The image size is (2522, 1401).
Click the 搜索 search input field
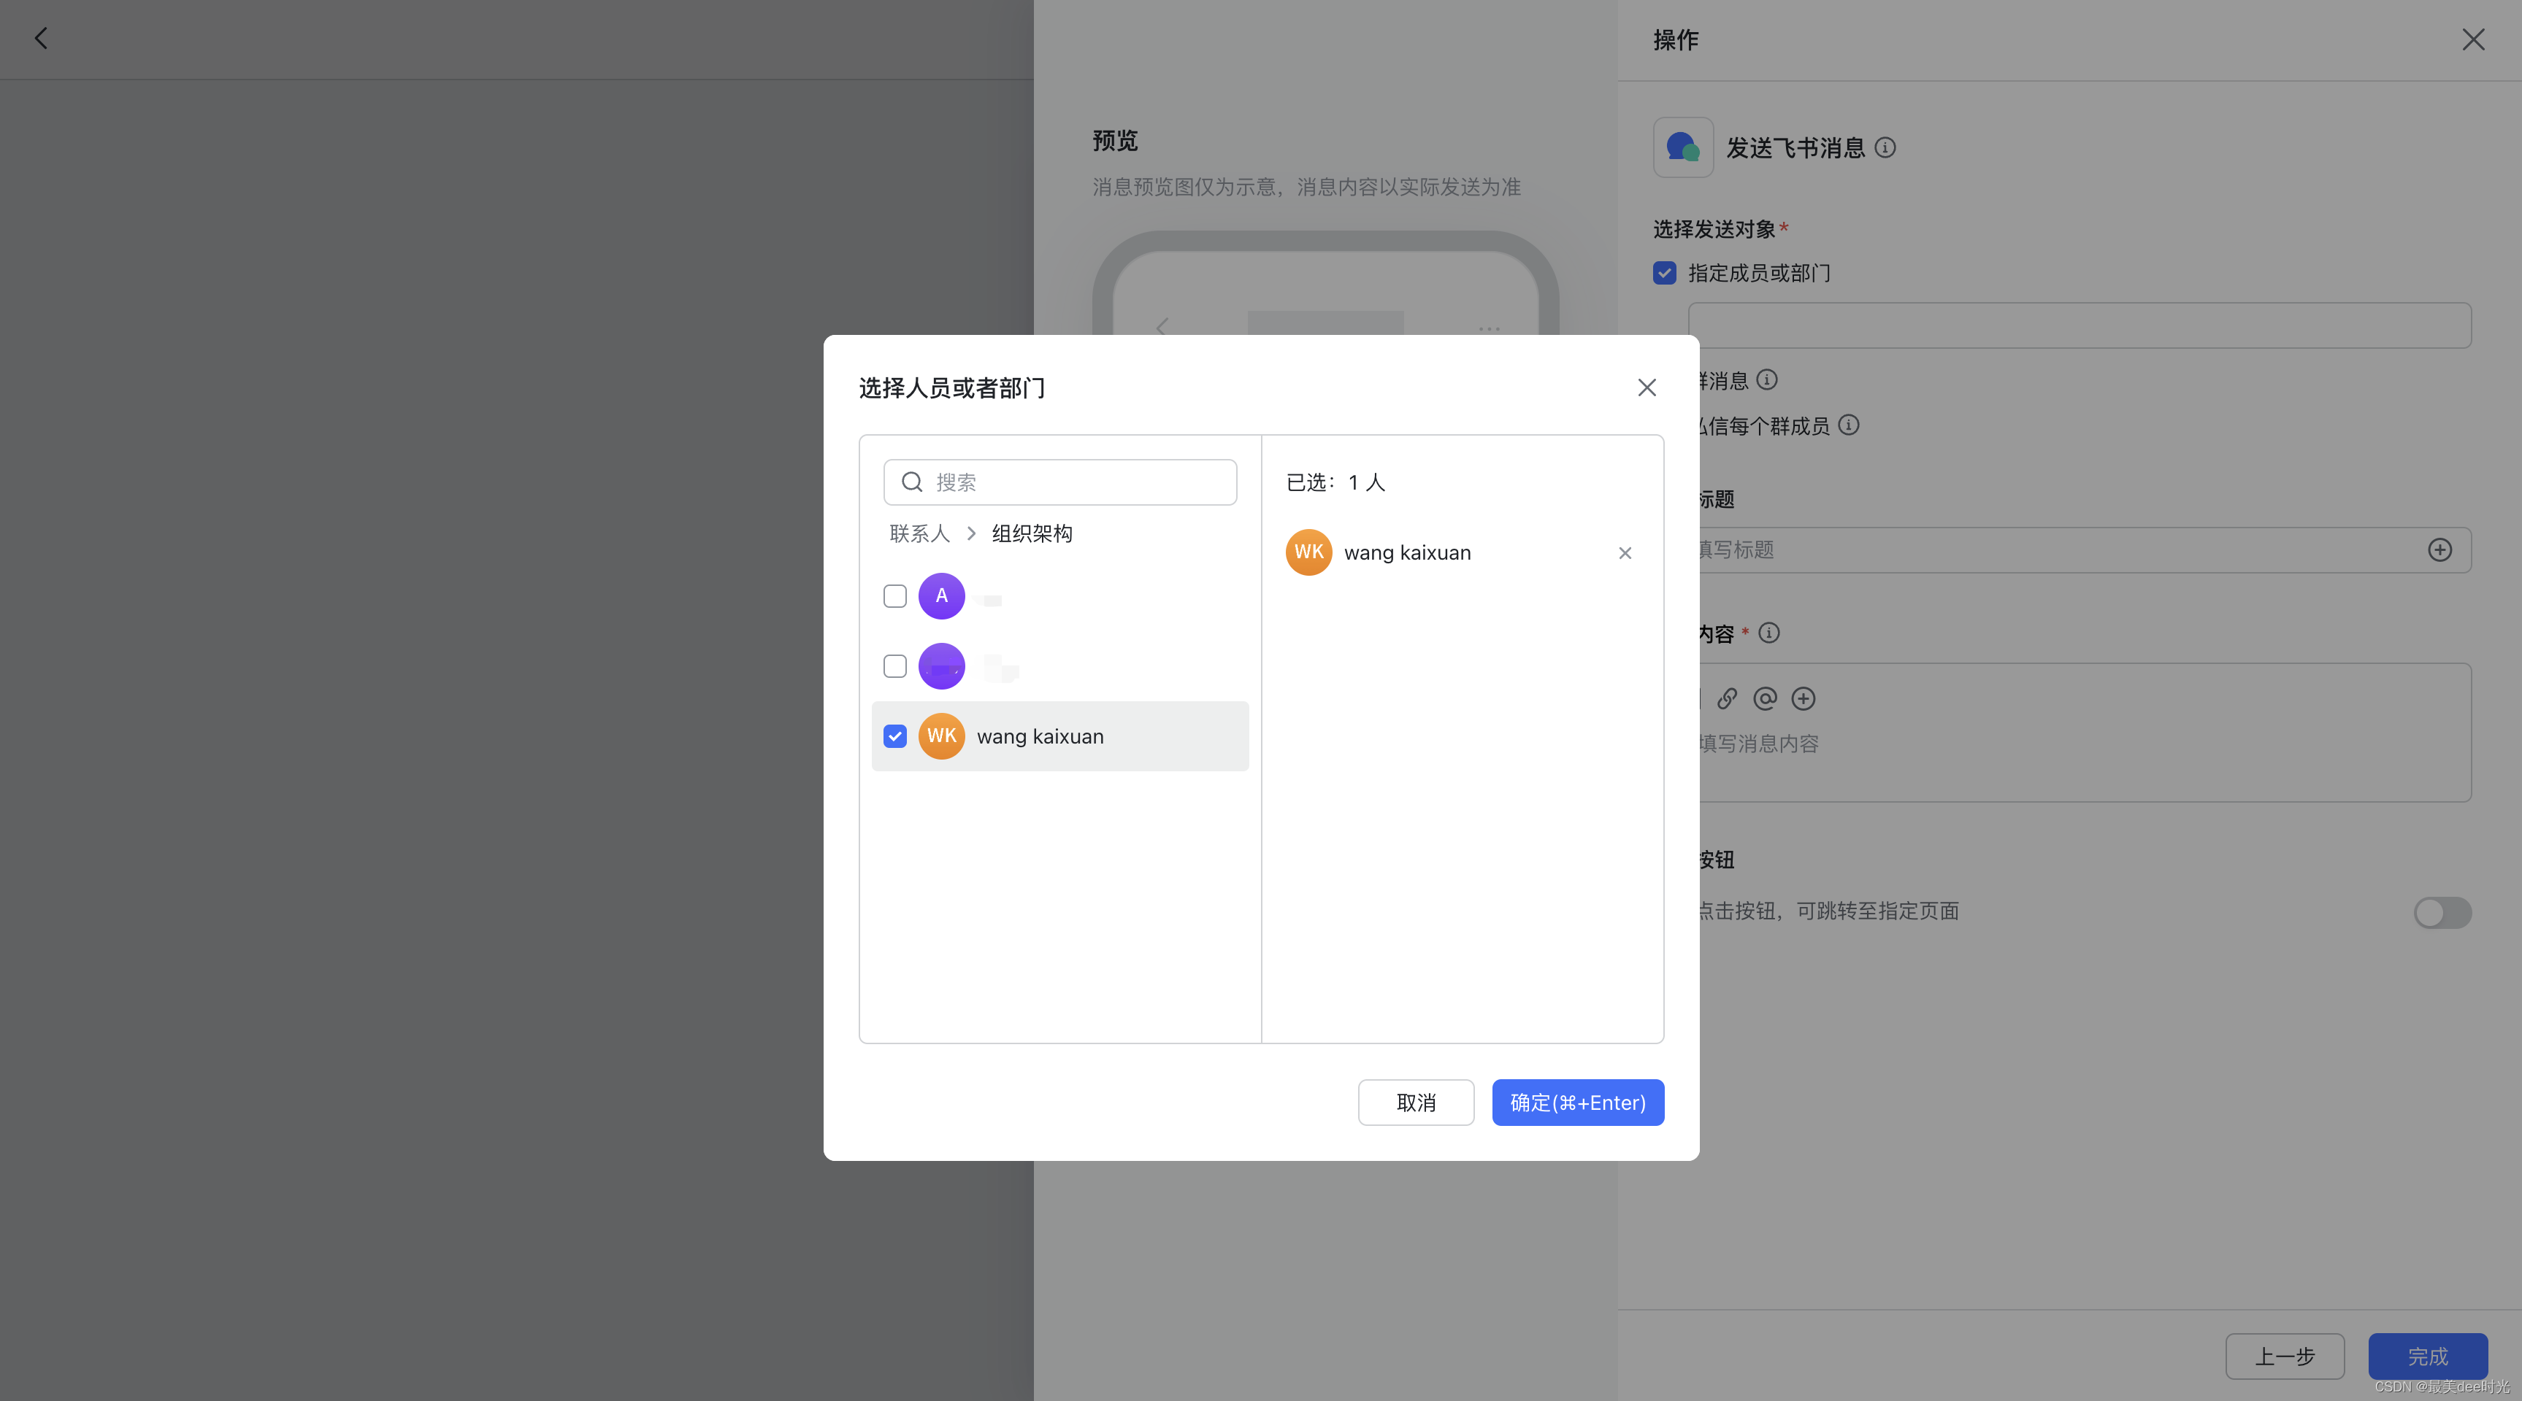pyautogui.click(x=1057, y=482)
